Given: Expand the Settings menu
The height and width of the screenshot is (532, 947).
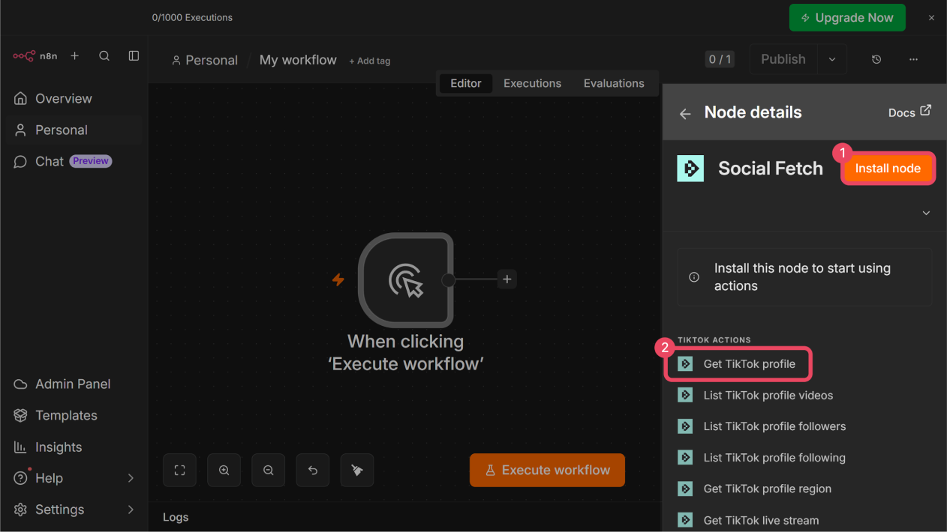Looking at the screenshot, I should tap(74, 510).
